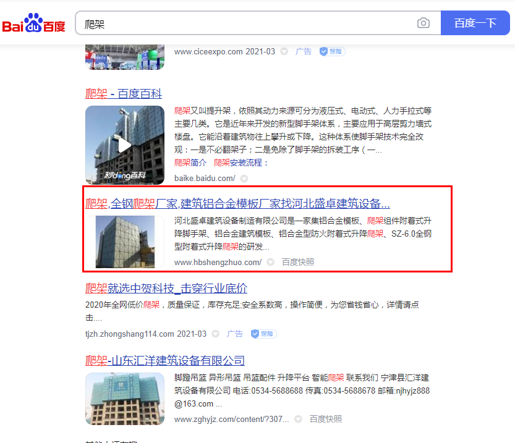Open 爬架就选中贺科技 result title
Viewport: 515px width, 443px height.
click(166, 289)
